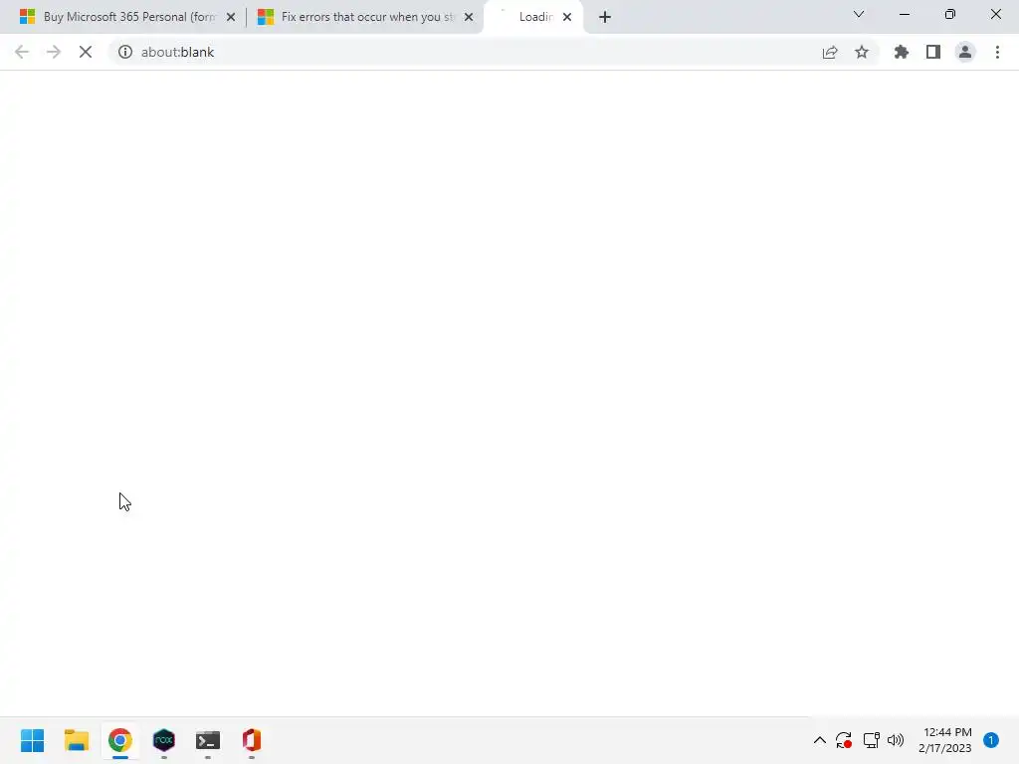Open Chrome's three-dot menu
This screenshot has height=764, width=1019.
coord(997,52)
